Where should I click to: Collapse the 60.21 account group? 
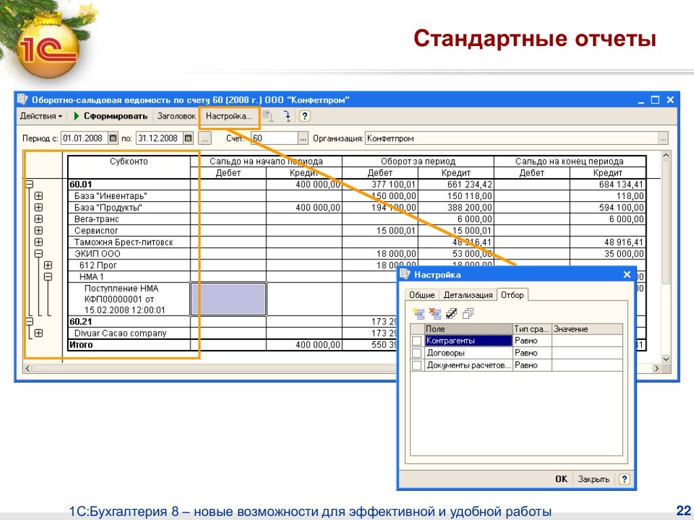(x=29, y=322)
